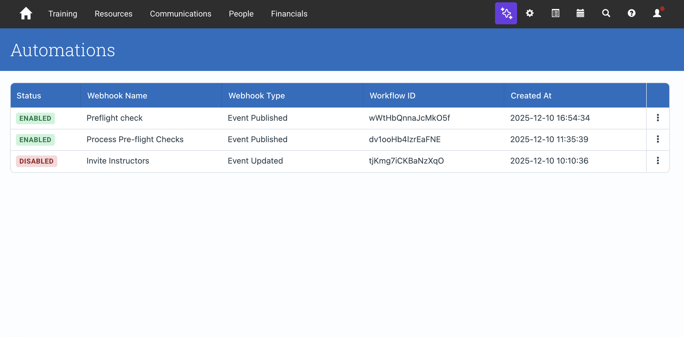The height and width of the screenshot is (337, 684).
Task: Open the list report icon
Action: 555,13
